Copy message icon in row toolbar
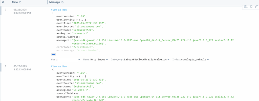Screen dimensions: 259x101 [x=251, y=7]
